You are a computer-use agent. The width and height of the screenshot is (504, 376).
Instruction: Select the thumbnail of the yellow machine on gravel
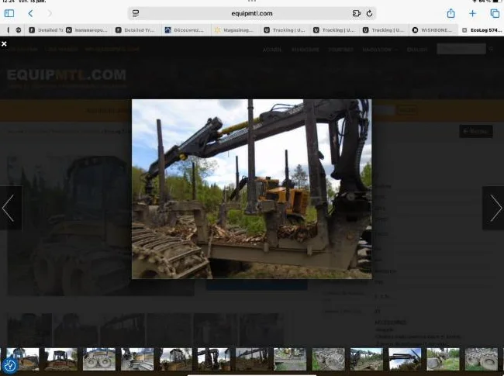click(x=290, y=359)
